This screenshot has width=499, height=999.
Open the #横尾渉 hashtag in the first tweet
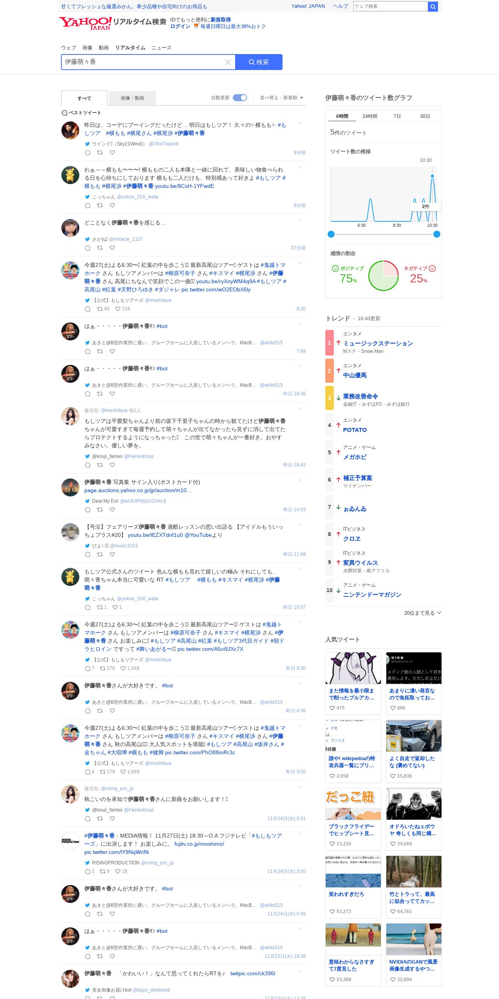(163, 133)
